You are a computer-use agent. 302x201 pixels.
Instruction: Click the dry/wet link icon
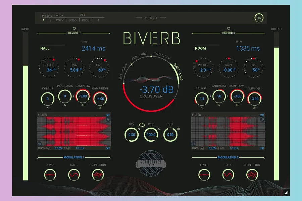click(x=141, y=125)
